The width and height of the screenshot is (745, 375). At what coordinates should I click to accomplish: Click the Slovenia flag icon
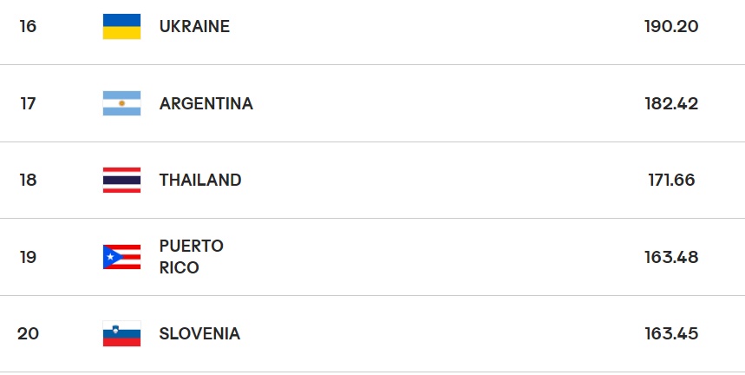point(121,333)
